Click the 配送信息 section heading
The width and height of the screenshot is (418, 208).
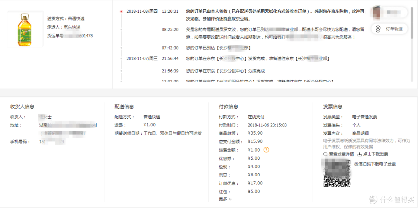124,107
